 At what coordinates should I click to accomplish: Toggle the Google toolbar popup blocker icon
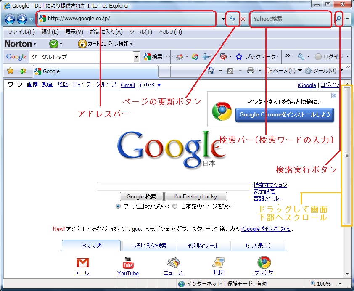(223, 57)
